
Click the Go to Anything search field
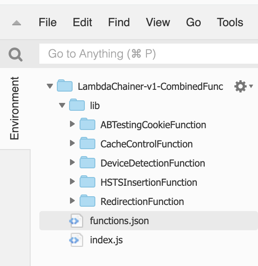point(149,54)
